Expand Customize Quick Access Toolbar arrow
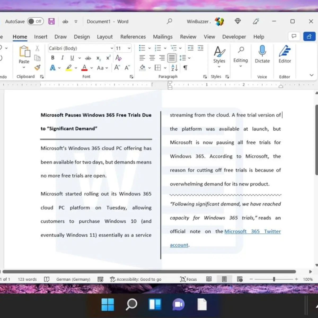The image size is (318, 318). (x=76, y=21)
